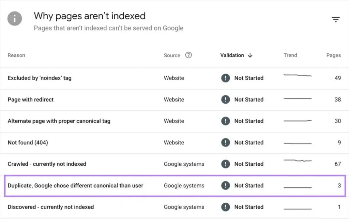The image size is (349, 219).
Task: Click the exclamation icon in 'Alternate page' row
Action: (x=226, y=121)
